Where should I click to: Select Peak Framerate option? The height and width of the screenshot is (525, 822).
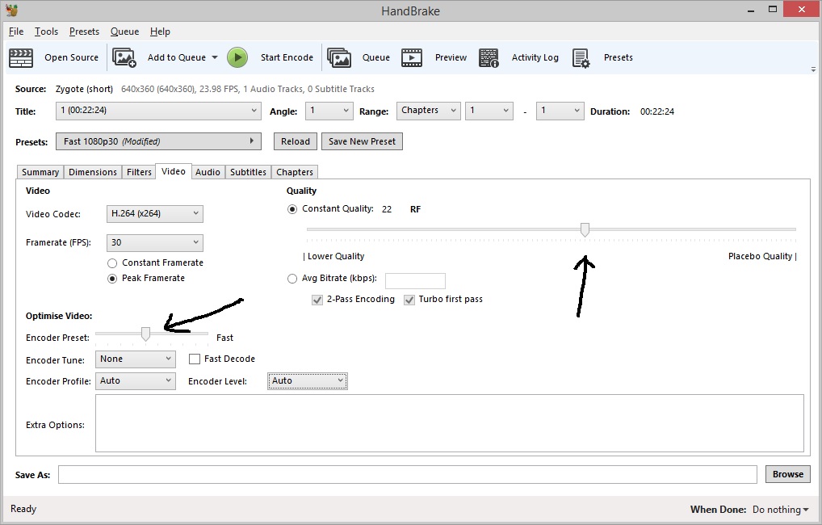pos(111,279)
